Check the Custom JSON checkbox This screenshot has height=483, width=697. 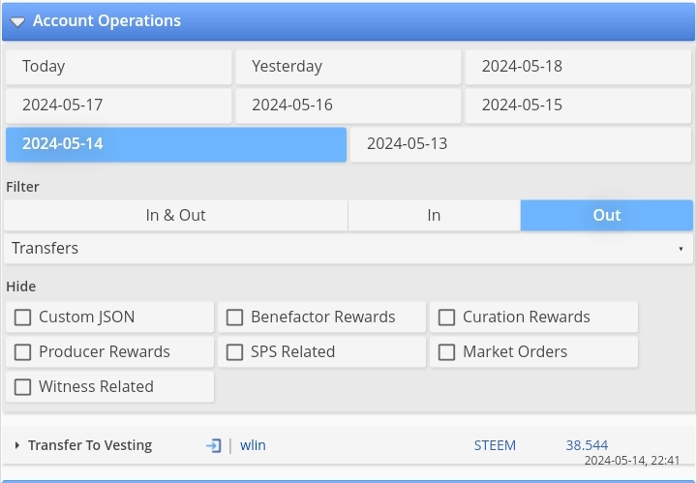point(22,317)
